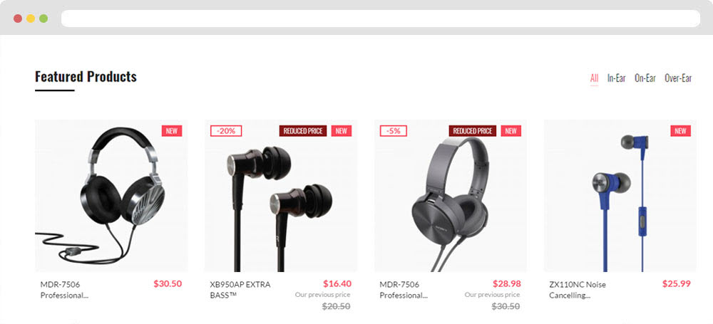Open the first MDR-7506 Professional product title

64,290
